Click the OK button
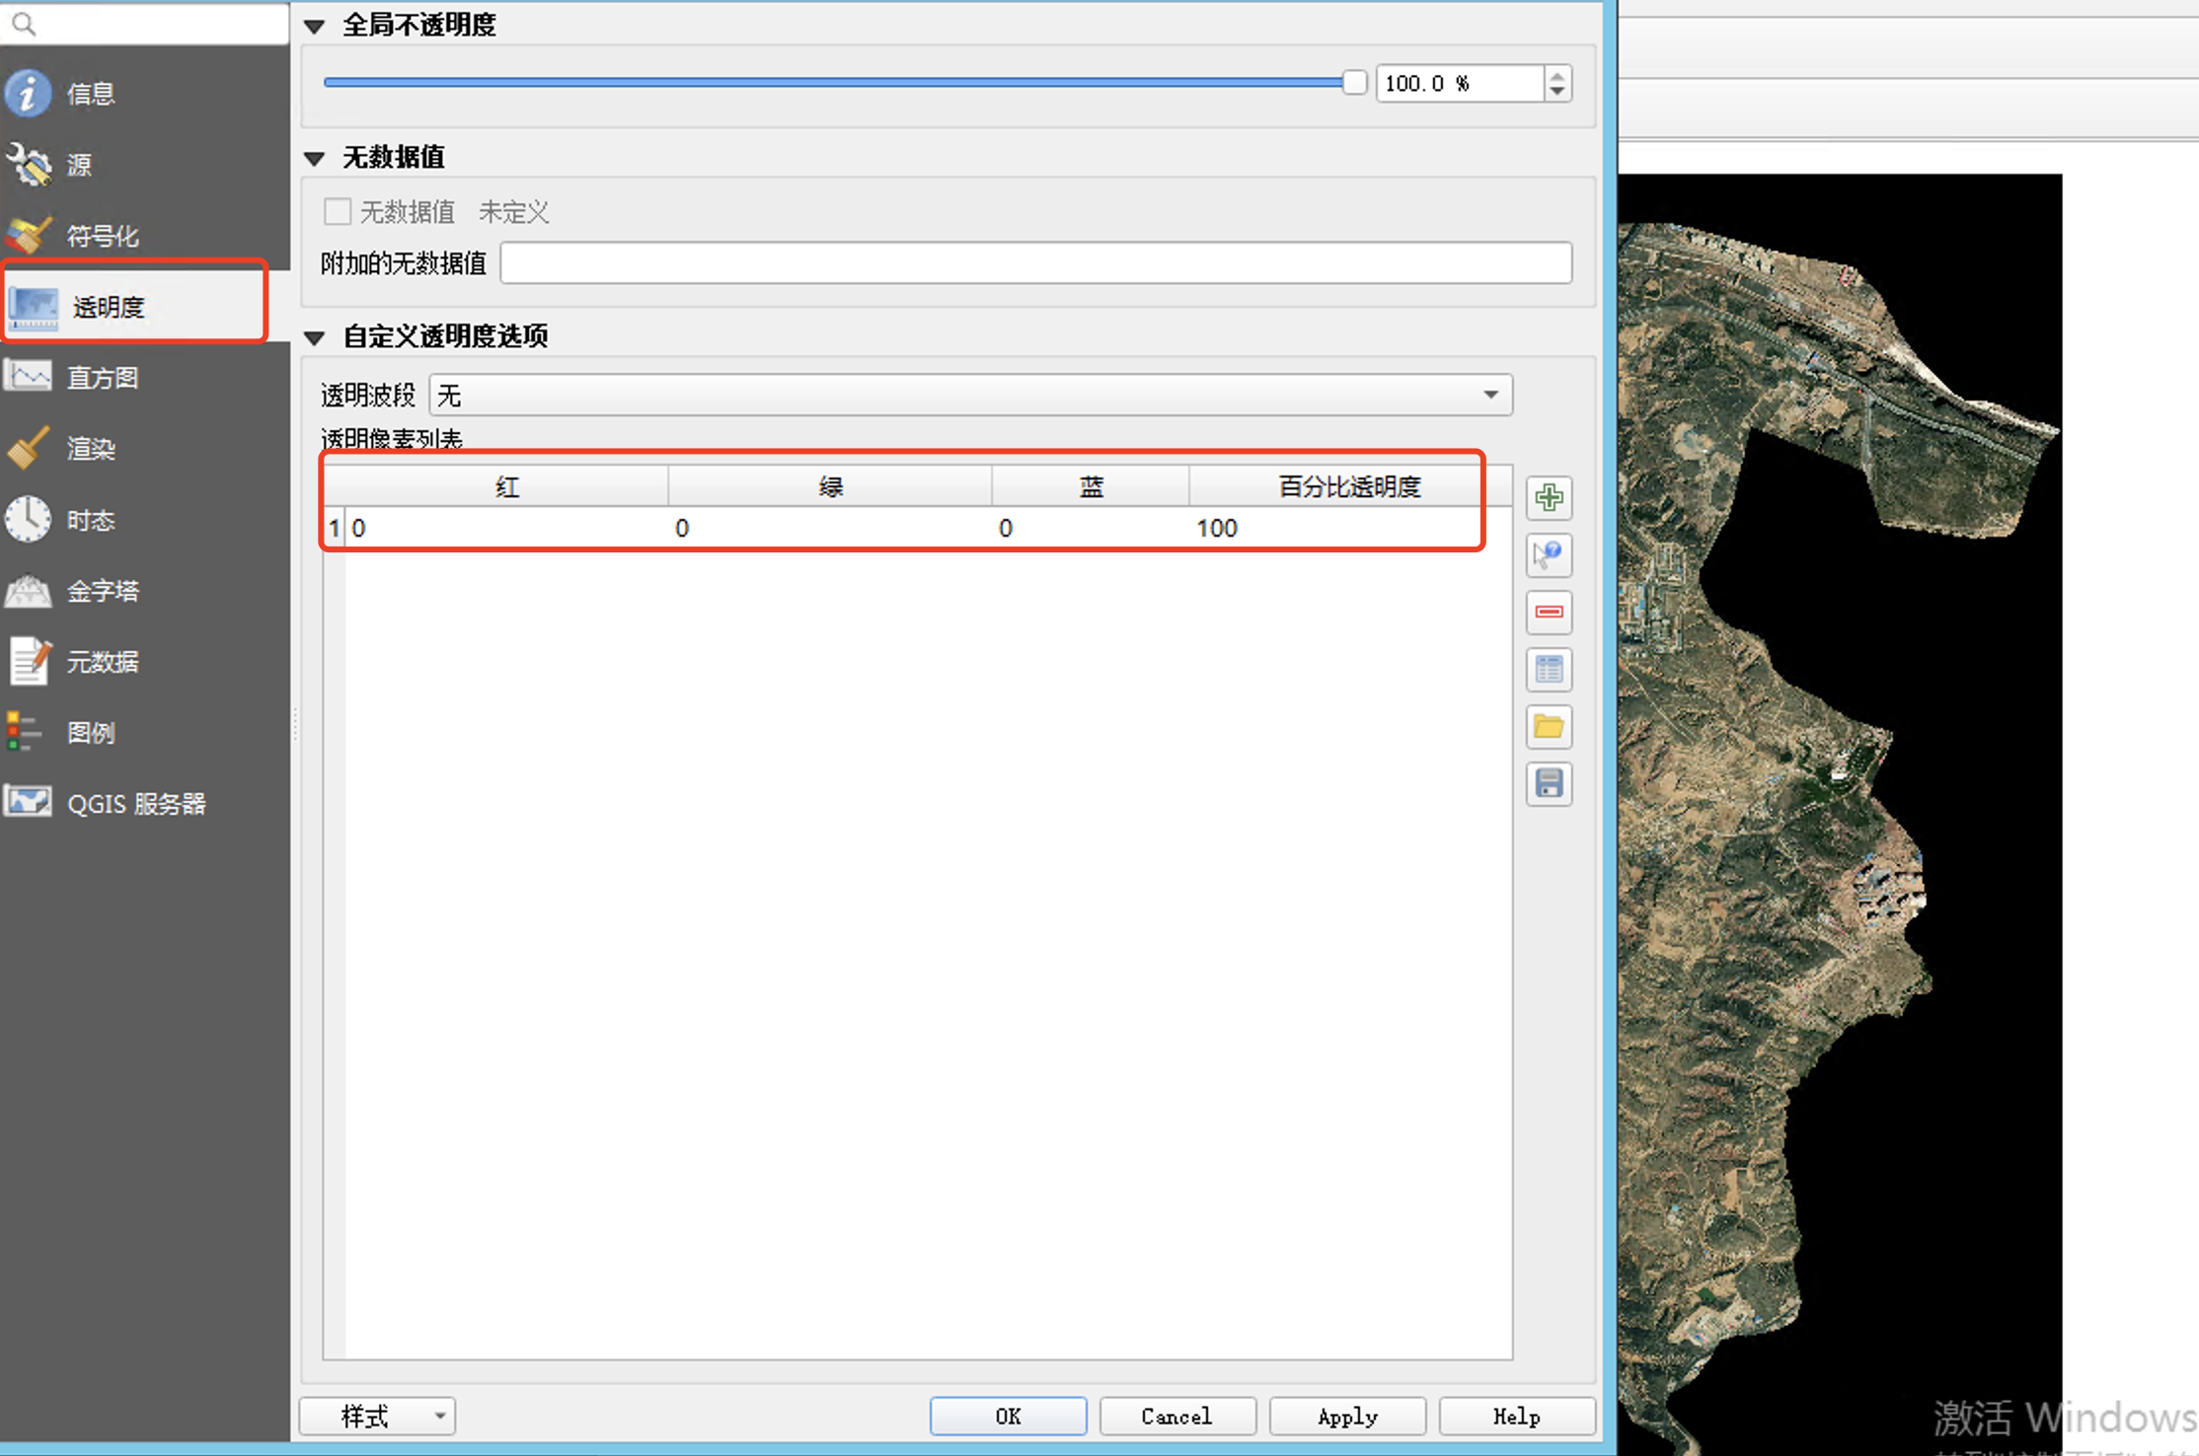 (1008, 1417)
